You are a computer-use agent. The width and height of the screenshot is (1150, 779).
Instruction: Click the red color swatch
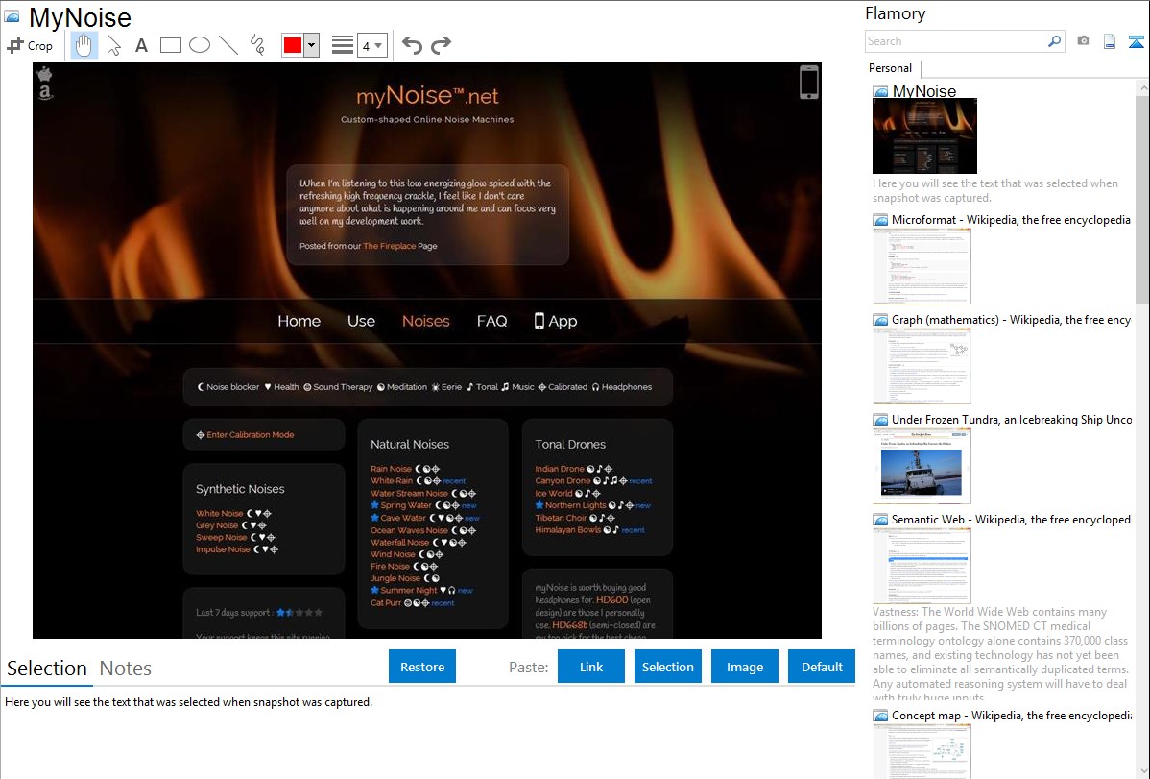point(293,45)
